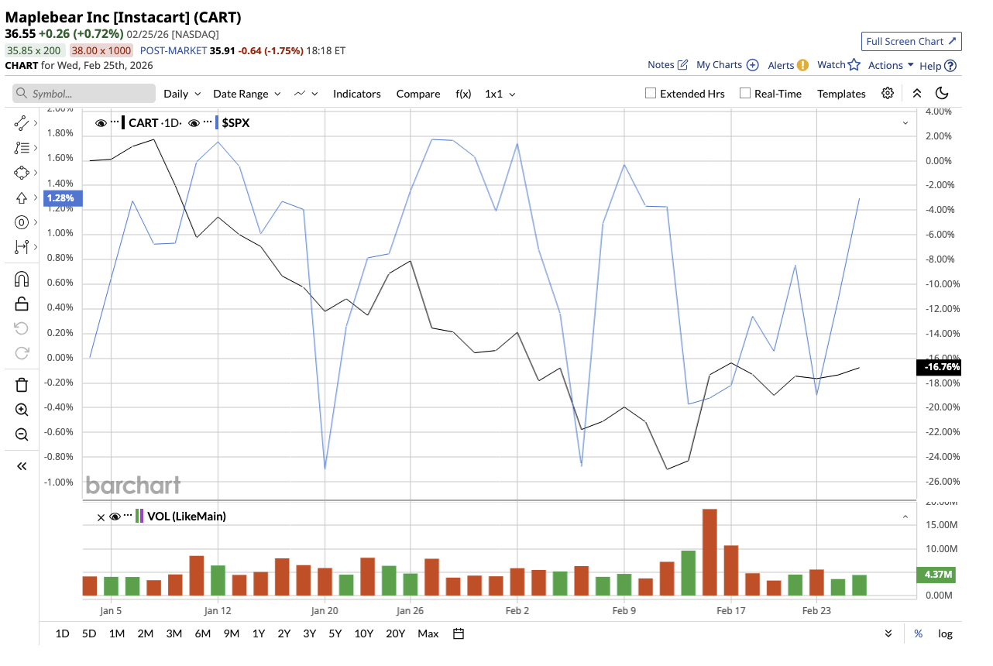Select the 3M time range
Screen dimensions: 993x666
[x=174, y=633]
